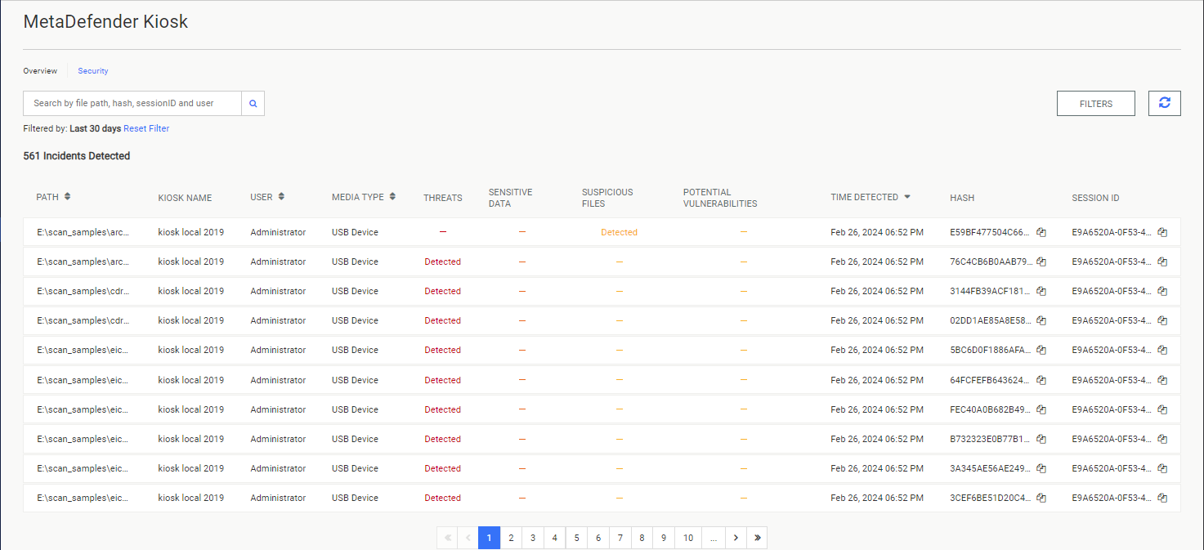Click kiosk local 2019 in 64FCFEFB643624 row
This screenshot has height=550, width=1204.
(190, 380)
